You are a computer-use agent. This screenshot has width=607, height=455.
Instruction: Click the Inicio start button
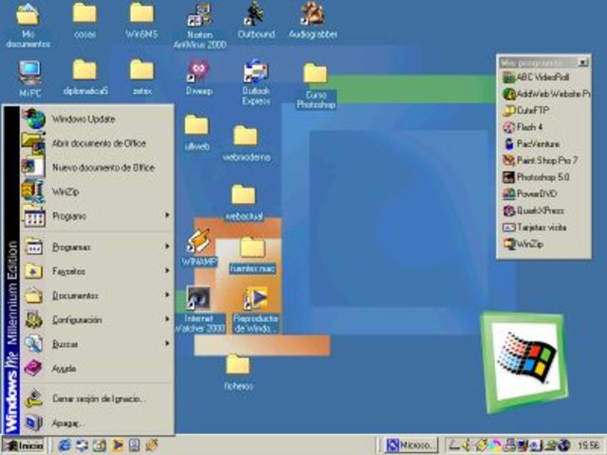point(23,446)
